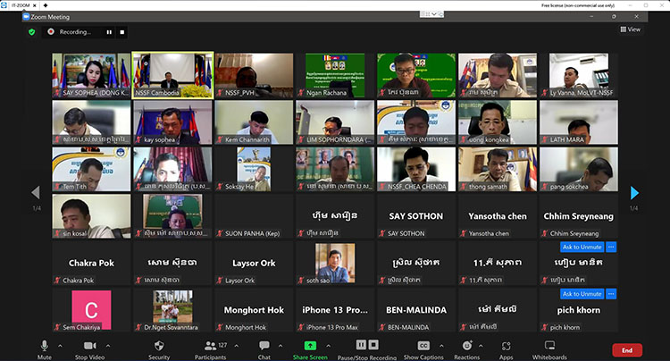Open a new tab with plus button
The width and height of the screenshot is (670, 361).
pyautogui.click(x=46, y=5)
